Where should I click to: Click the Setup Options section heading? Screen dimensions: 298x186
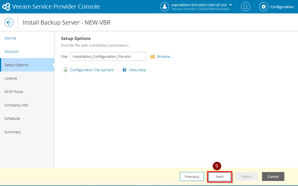pos(76,39)
